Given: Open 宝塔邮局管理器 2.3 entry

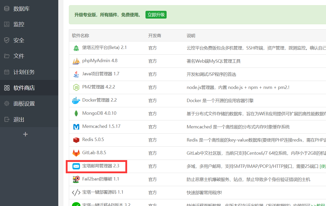Looking at the screenshot, I should [101, 166].
